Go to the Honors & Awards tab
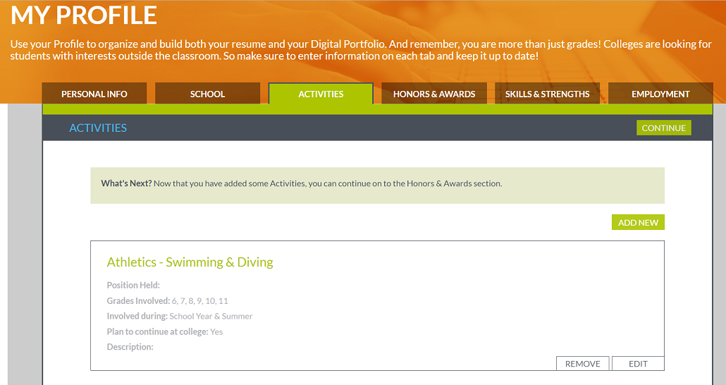 [434, 94]
